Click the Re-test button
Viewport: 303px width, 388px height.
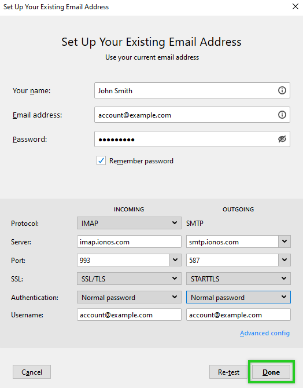pyautogui.click(x=228, y=372)
